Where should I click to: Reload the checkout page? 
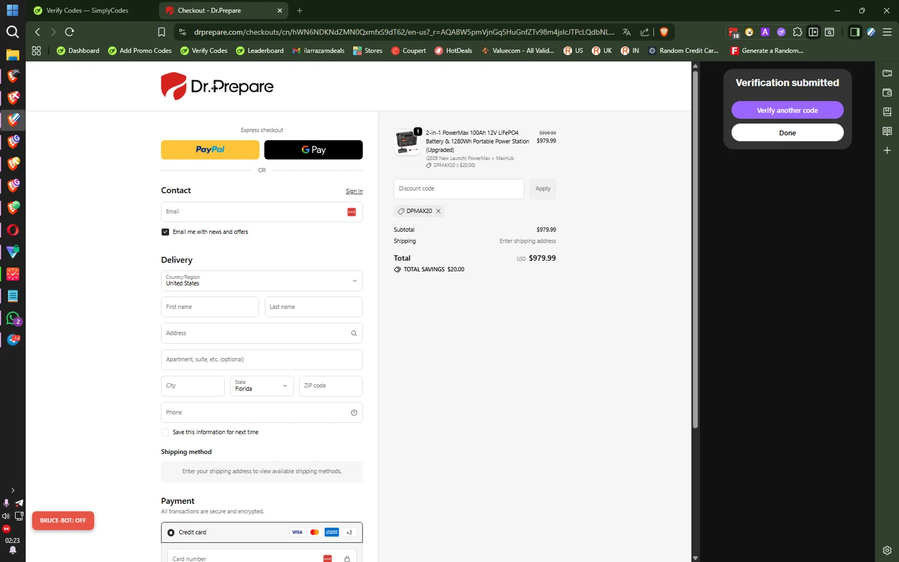[x=70, y=32]
